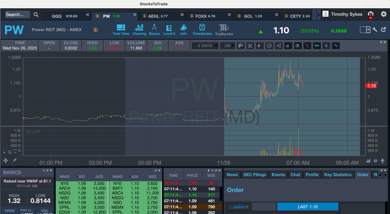Sort Level II by ASK column
Image resolution: width=390 pixels, height=214 pixels.
point(135,177)
